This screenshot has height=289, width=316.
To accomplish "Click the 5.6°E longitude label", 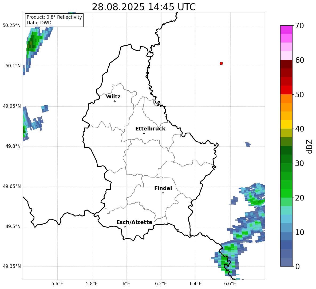I will coord(57,284).
